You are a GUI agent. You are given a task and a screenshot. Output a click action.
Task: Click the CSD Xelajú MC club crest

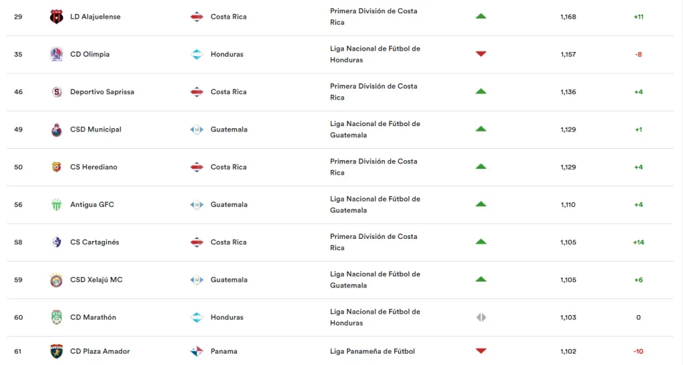coord(57,280)
